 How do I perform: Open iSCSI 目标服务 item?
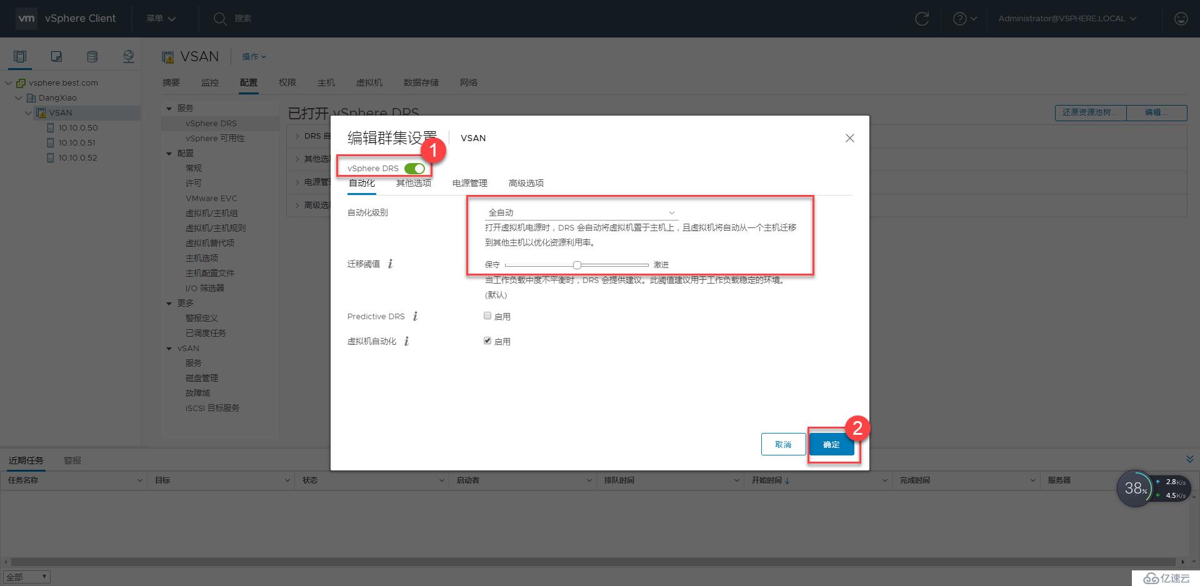pyautogui.click(x=212, y=408)
